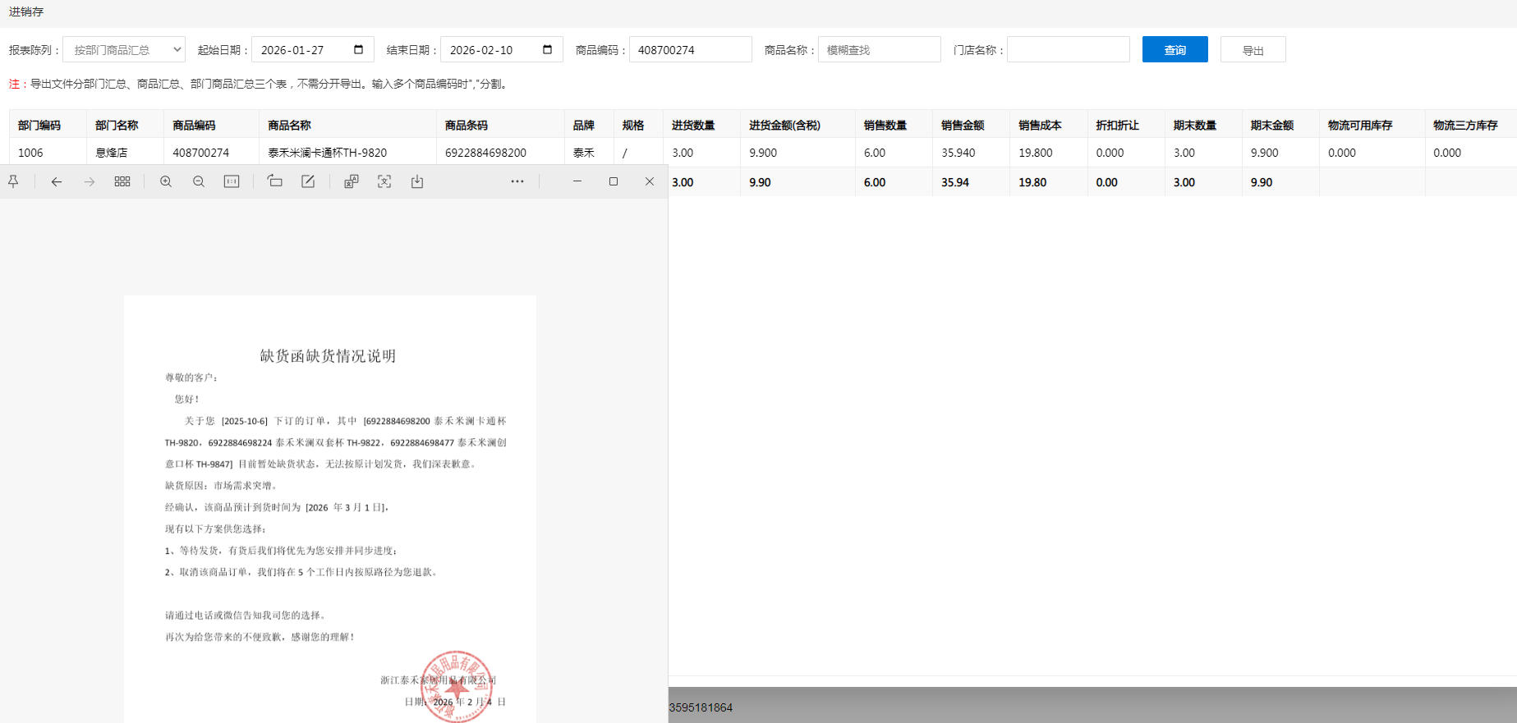Open the viewer's more options menu
Image resolution: width=1517 pixels, height=723 pixels.
coord(517,181)
